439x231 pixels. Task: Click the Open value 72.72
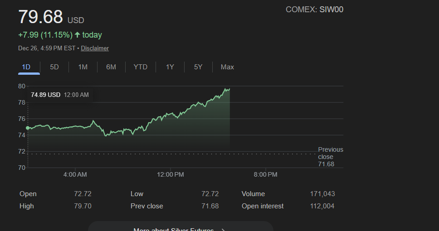[83, 194]
